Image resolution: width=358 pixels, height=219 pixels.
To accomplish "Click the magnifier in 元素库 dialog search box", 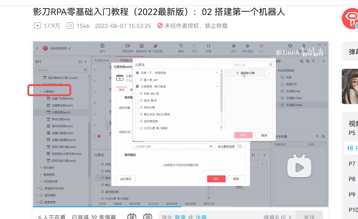I will (270, 65).
